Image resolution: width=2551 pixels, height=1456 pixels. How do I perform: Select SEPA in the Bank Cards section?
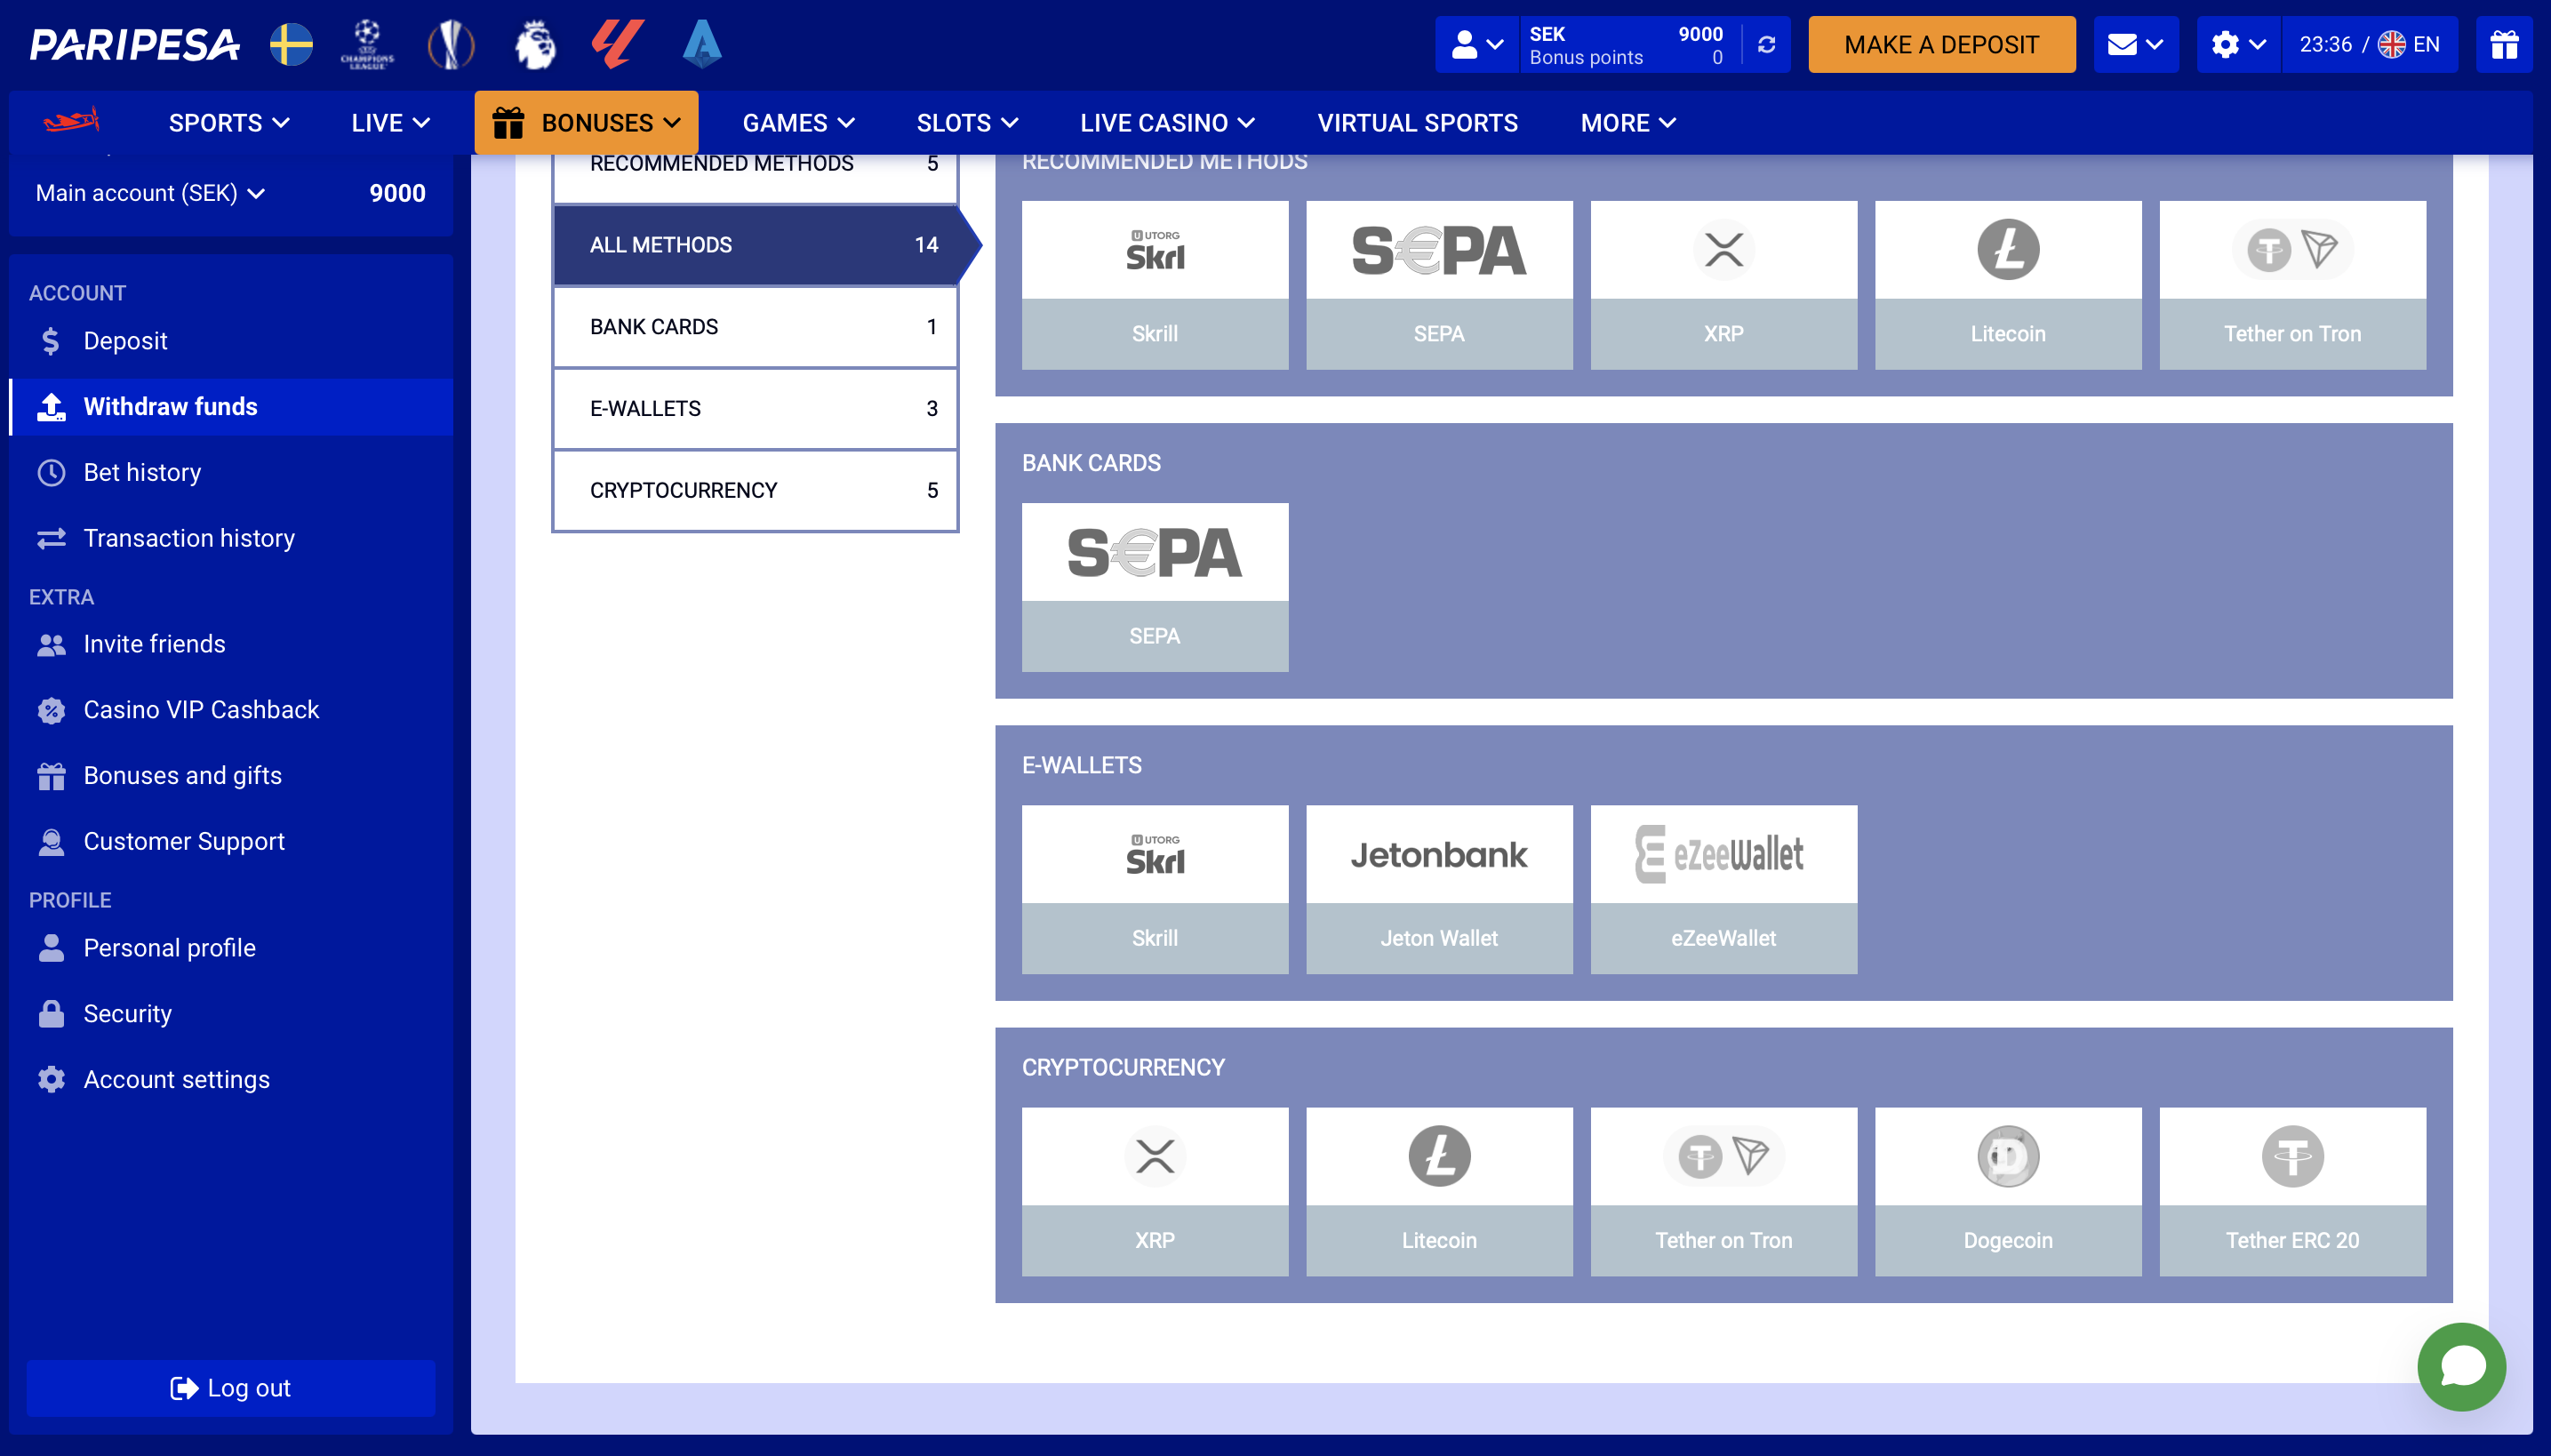(1155, 587)
